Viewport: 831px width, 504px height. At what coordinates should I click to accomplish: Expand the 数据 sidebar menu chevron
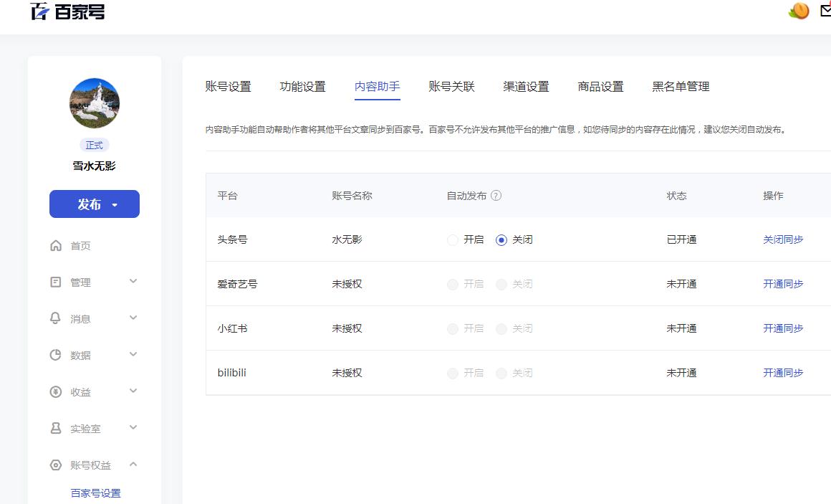(133, 354)
